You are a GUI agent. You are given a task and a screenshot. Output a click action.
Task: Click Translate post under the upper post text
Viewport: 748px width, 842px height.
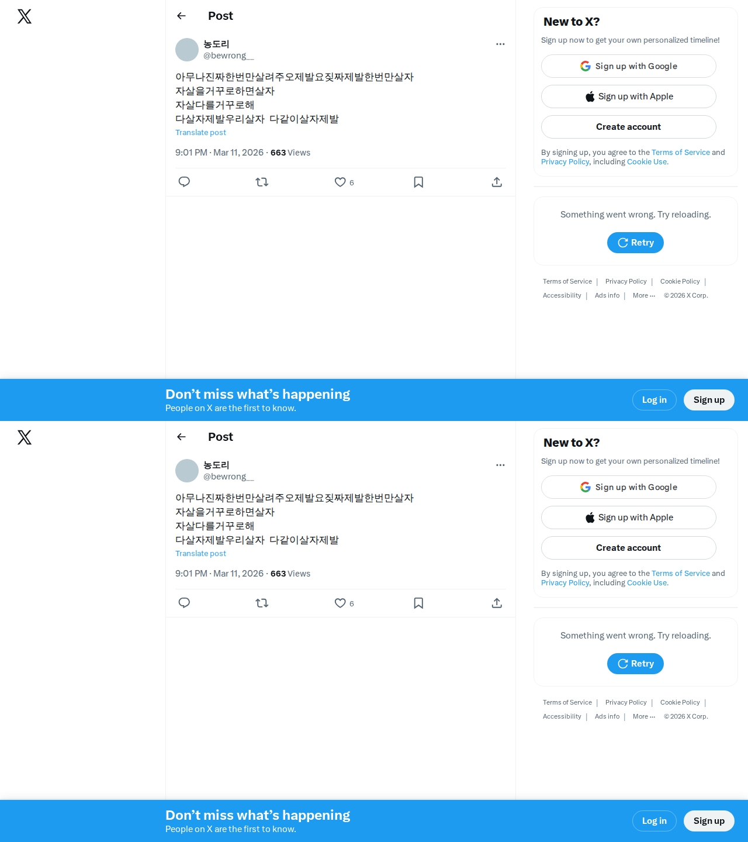click(x=200, y=133)
